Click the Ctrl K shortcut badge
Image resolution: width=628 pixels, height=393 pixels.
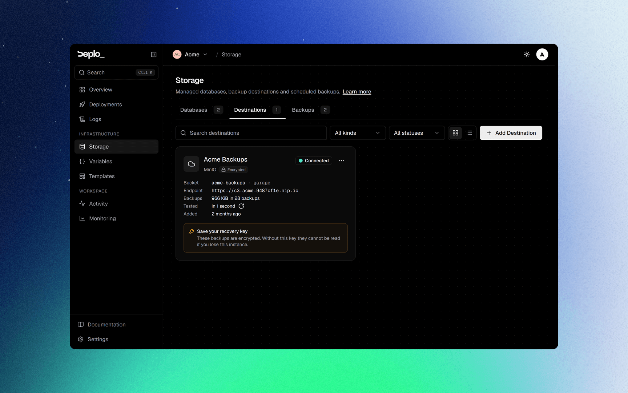(145, 72)
